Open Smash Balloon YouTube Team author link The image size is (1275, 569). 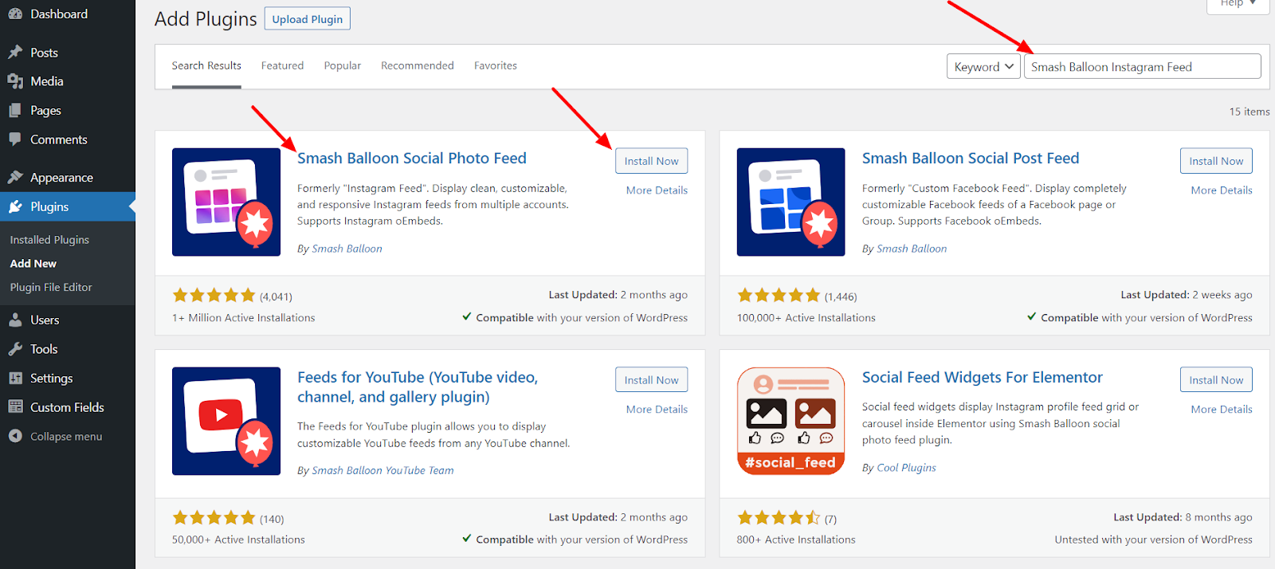(382, 471)
